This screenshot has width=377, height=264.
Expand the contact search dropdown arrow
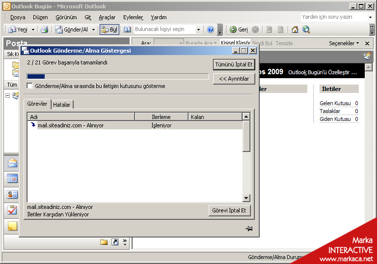point(198,29)
